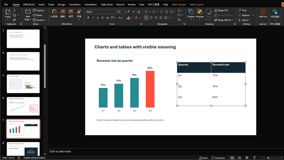Click the Format Painter brush icon
This screenshot has width=284, height=160.
(x=14, y=20)
